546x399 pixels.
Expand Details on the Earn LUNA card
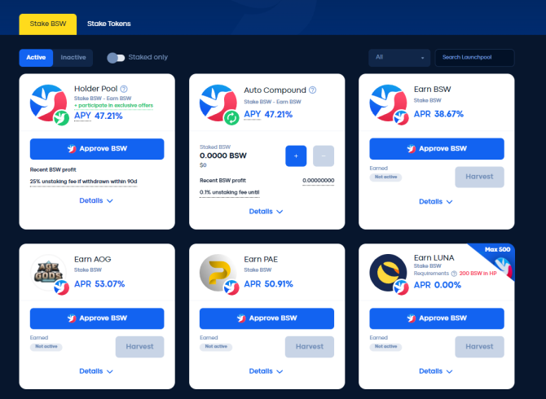[436, 371]
